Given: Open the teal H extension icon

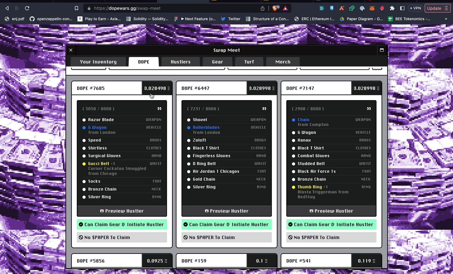Looking at the screenshot, I should point(322,8).
